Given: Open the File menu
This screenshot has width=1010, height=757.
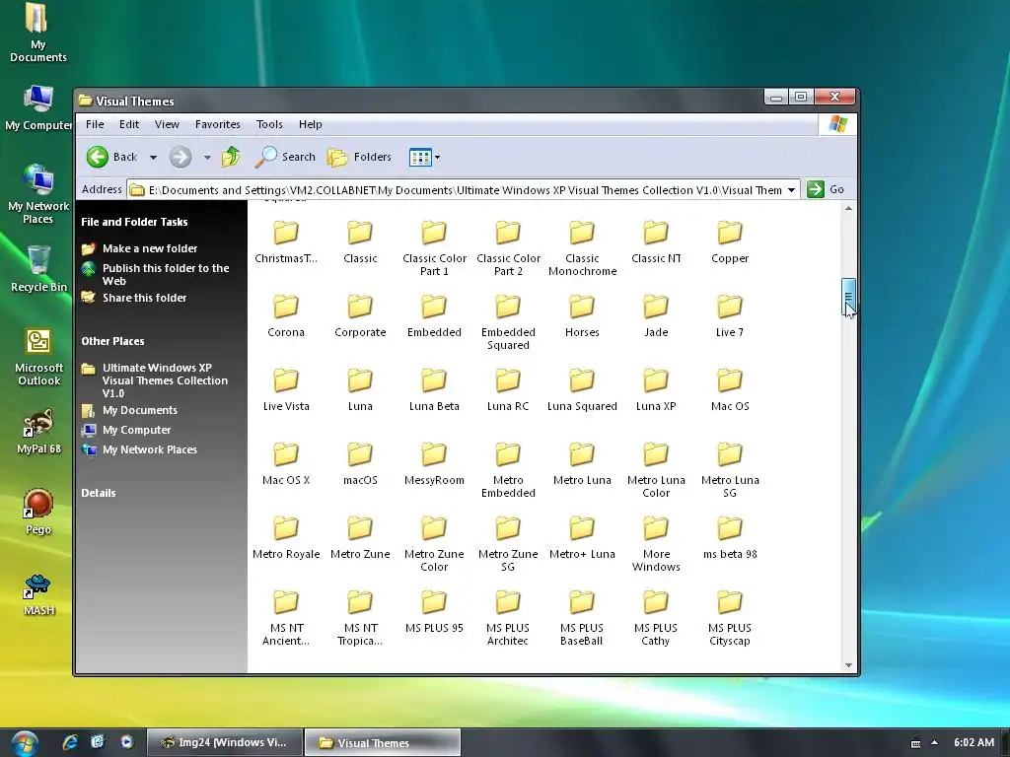Looking at the screenshot, I should tap(95, 124).
